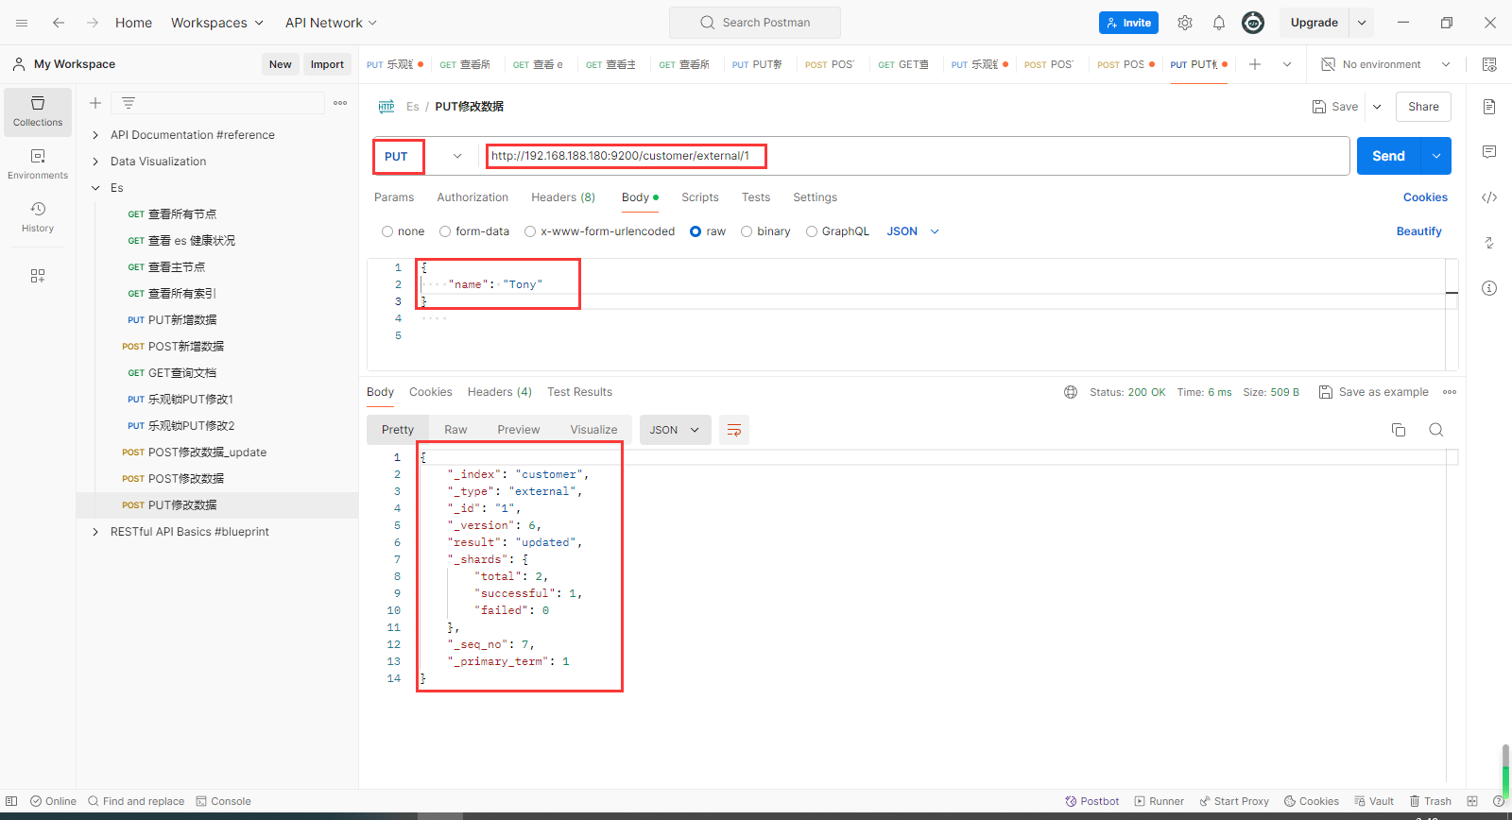Collapse the Es collection
1512x820 pixels.
coord(95,188)
